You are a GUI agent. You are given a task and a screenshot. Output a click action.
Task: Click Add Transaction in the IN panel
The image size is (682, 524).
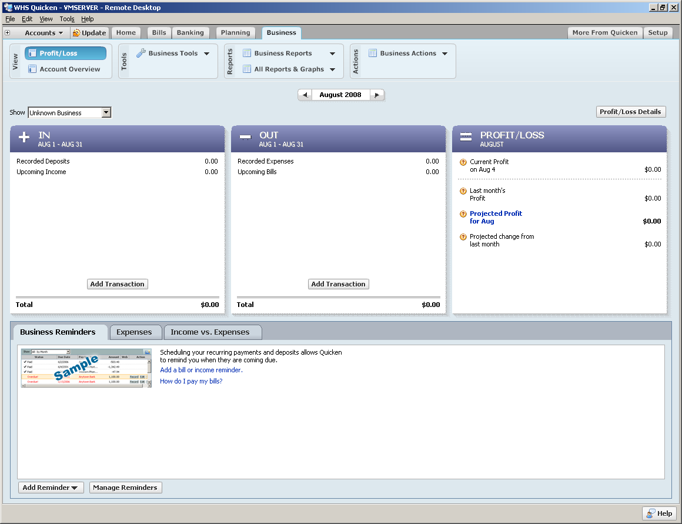pos(118,284)
